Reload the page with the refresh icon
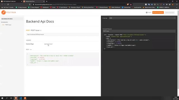Screen dimensions: 179x100 [x=8, y=4]
